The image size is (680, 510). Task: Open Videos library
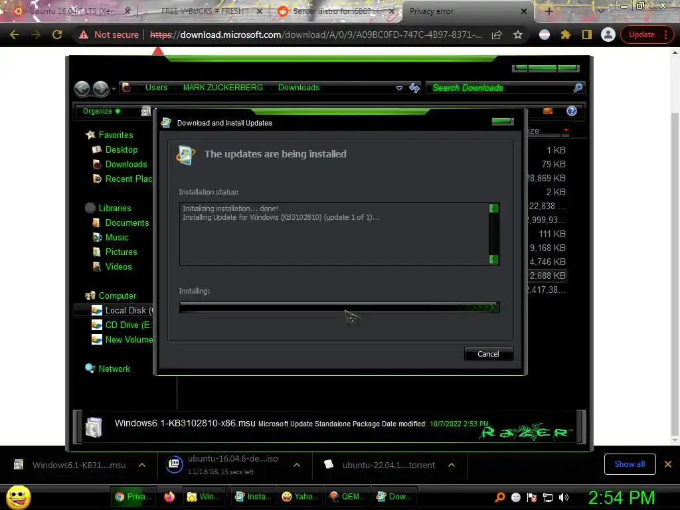point(118,267)
